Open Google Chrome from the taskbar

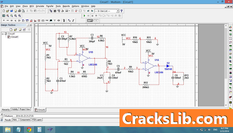(29, 130)
